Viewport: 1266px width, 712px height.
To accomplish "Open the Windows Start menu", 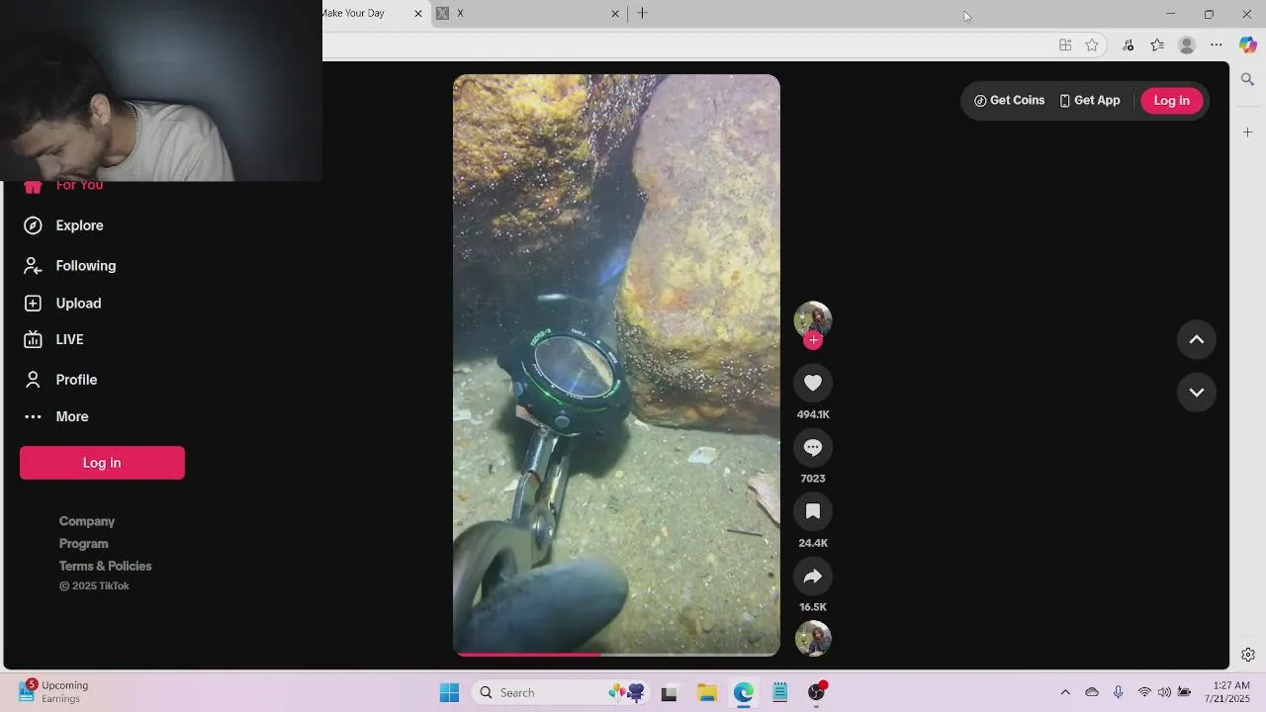I will coord(449,693).
